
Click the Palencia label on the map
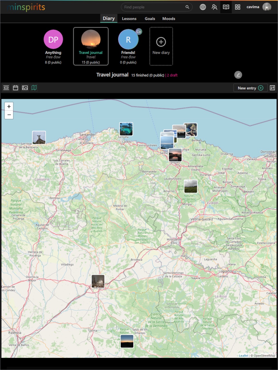pos(15,333)
